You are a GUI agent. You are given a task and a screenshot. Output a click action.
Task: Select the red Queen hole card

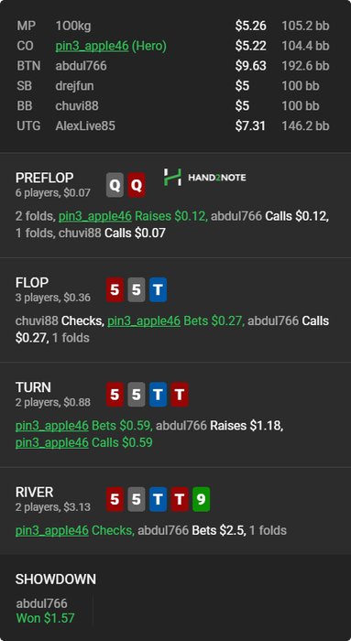pyautogui.click(x=137, y=185)
